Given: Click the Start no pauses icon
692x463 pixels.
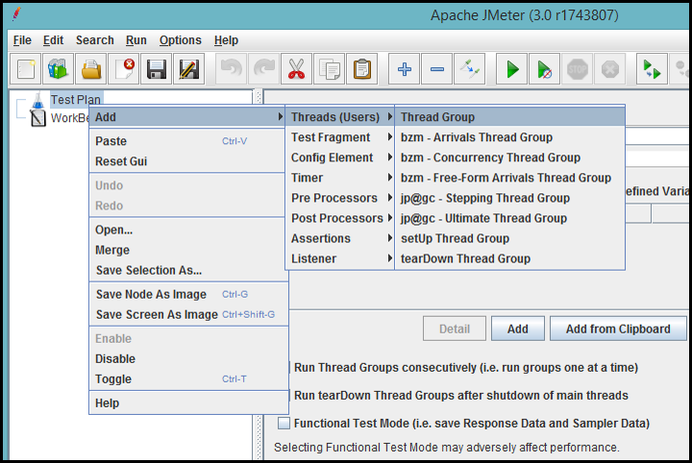Looking at the screenshot, I should point(545,69).
